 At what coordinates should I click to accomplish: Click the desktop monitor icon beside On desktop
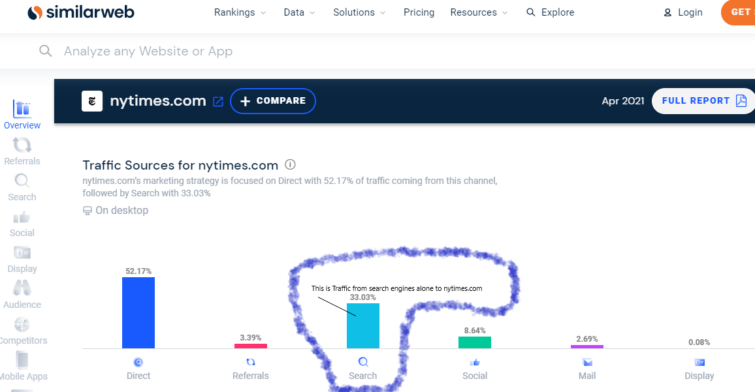(x=87, y=211)
